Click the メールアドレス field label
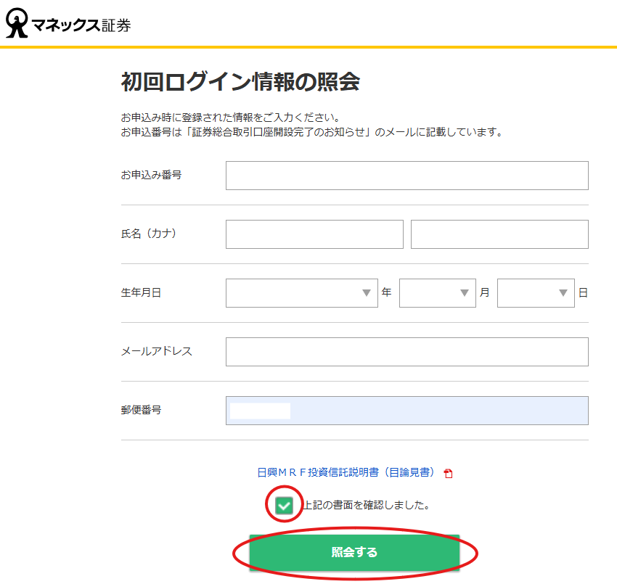Screen dimensions: 617x584 (x=156, y=351)
